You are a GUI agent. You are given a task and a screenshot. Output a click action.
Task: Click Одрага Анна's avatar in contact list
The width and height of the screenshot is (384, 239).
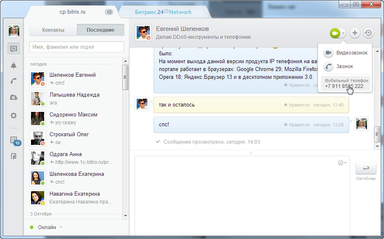click(38, 158)
